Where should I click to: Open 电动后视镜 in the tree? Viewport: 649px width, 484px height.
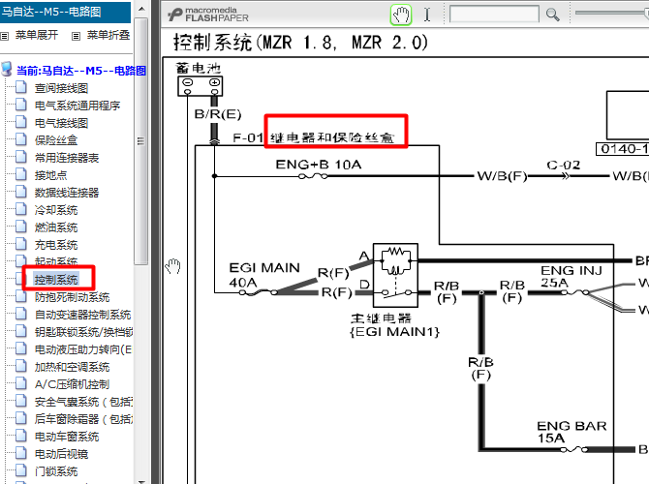pyautogui.click(x=61, y=454)
